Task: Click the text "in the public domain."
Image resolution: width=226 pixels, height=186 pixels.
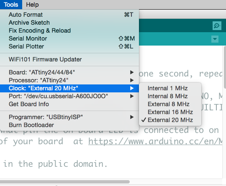Action: 56,164
